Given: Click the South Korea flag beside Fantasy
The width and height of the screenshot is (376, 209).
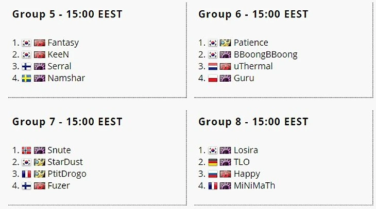Looking at the screenshot, I should [26, 43].
